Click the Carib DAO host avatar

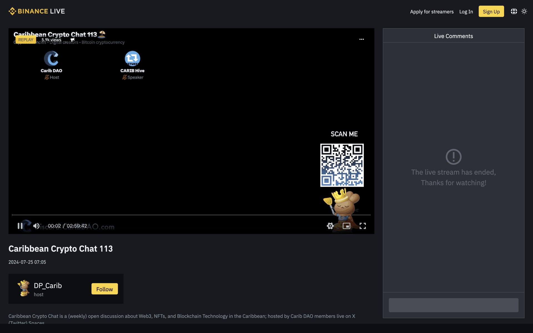(x=51, y=58)
